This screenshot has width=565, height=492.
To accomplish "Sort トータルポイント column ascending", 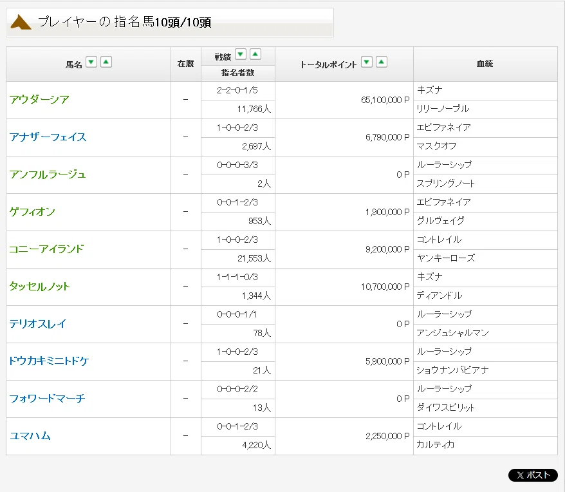I will [x=382, y=62].
